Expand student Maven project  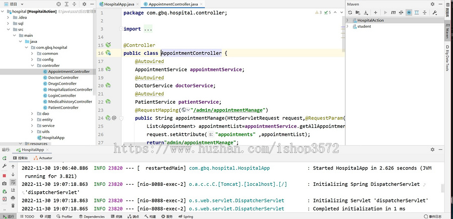coord(347,26)
